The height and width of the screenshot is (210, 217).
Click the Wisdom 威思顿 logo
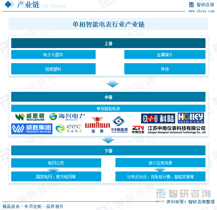[x=30, y=117]
